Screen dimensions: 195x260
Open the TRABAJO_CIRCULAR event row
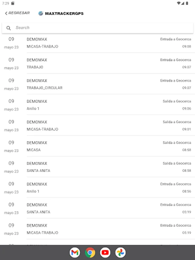pos(109,84)
